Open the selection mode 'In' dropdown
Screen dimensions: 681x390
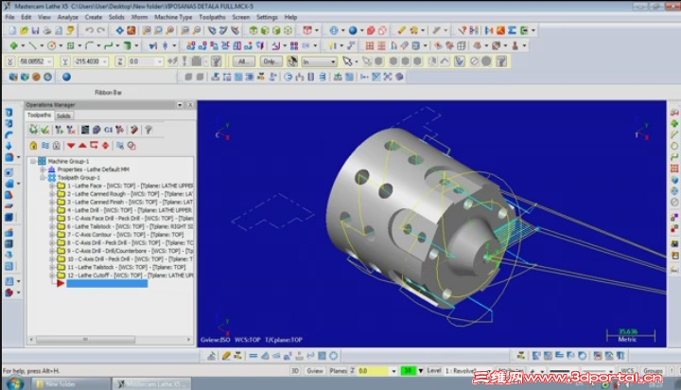333,62
